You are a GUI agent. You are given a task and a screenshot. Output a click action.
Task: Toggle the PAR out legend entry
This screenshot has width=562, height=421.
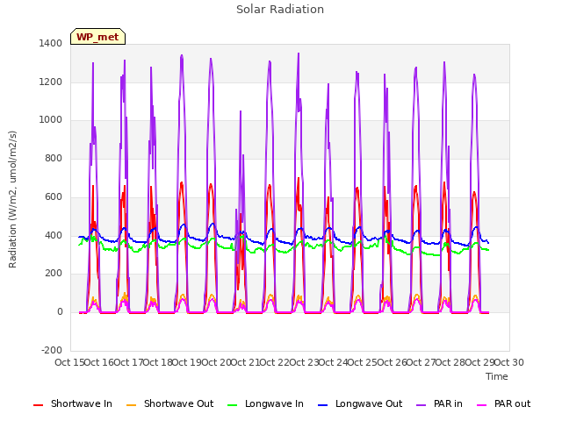[503, 404]
